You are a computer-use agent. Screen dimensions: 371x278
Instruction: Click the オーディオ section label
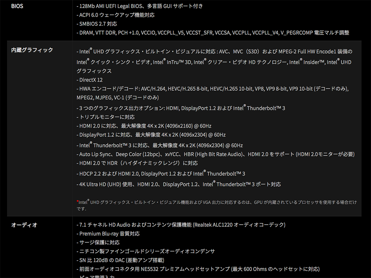coord(24,225)
